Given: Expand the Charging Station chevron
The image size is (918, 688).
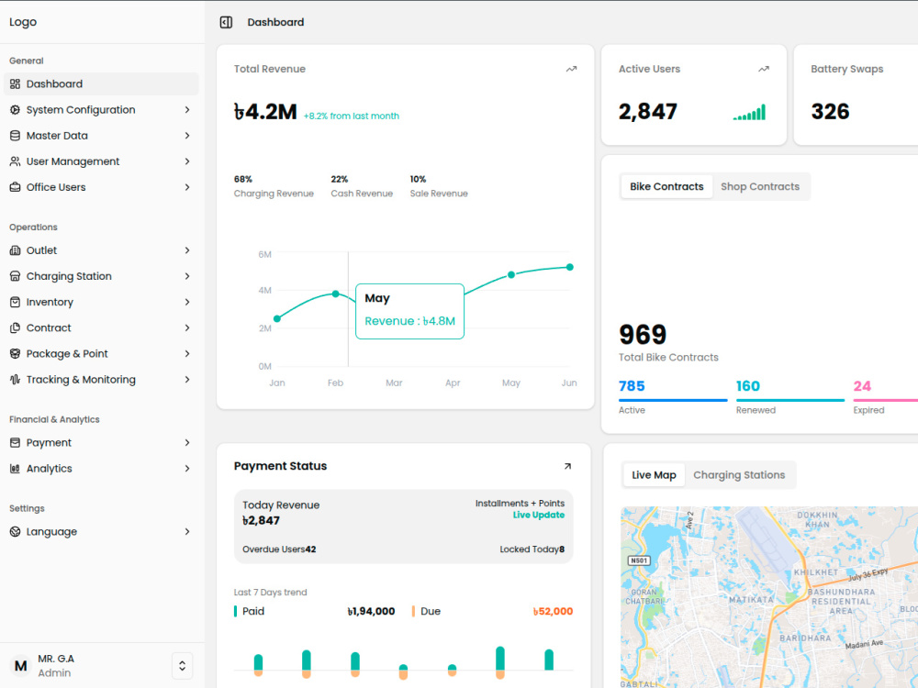Looking at the screenshot, I should coord(187,275).
